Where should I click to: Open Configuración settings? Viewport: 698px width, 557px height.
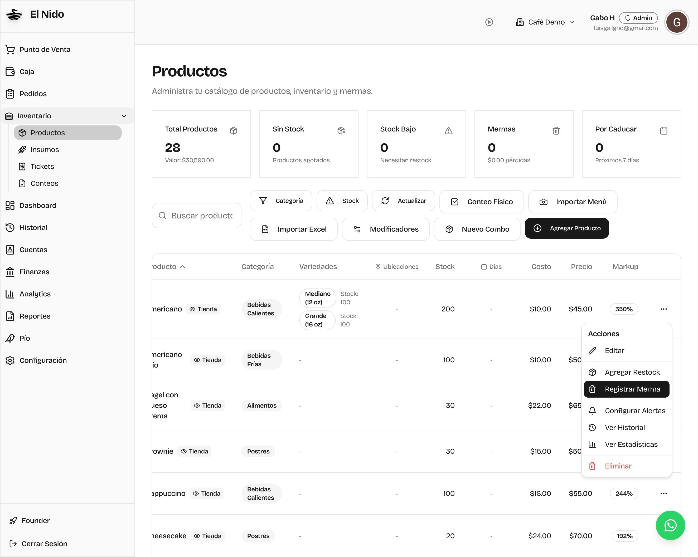click(67, 360)
